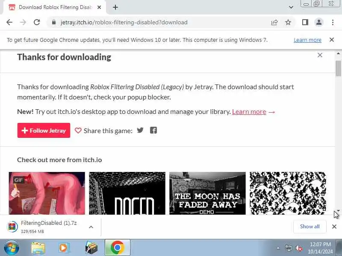
Task: Open the Chrome profile avatar
Action: [318, 22]
